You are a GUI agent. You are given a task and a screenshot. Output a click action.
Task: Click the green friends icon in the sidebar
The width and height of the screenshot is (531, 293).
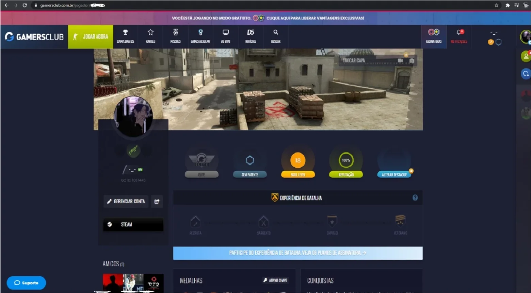[x=526, y=56]
